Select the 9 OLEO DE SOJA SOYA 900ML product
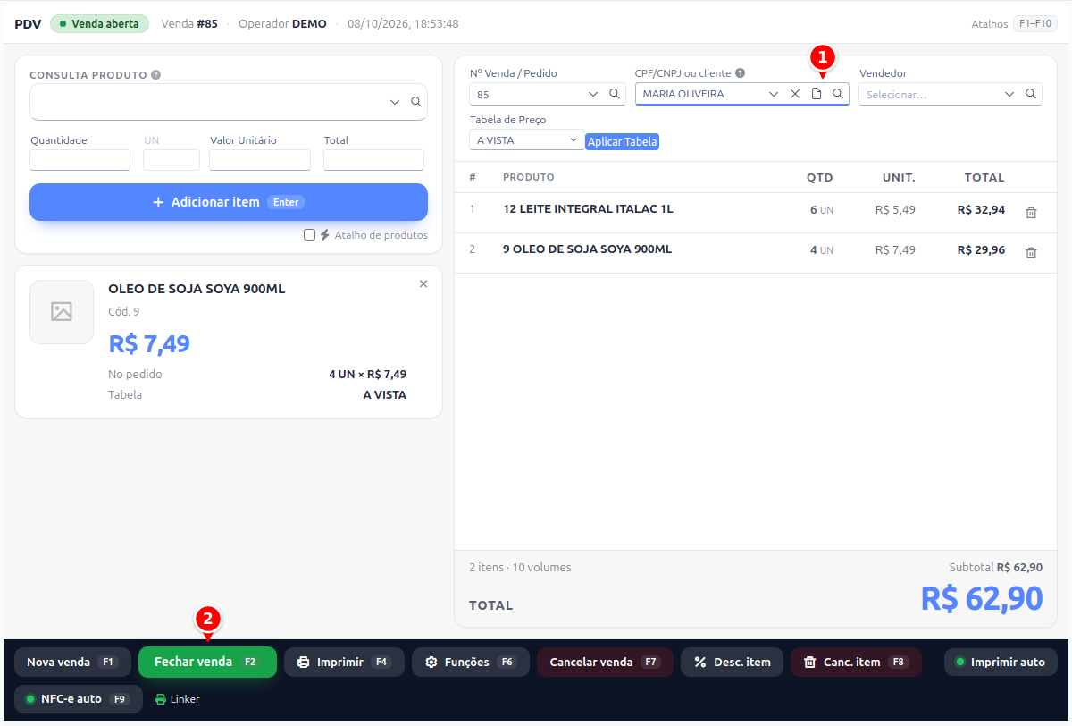 point(587,249)
